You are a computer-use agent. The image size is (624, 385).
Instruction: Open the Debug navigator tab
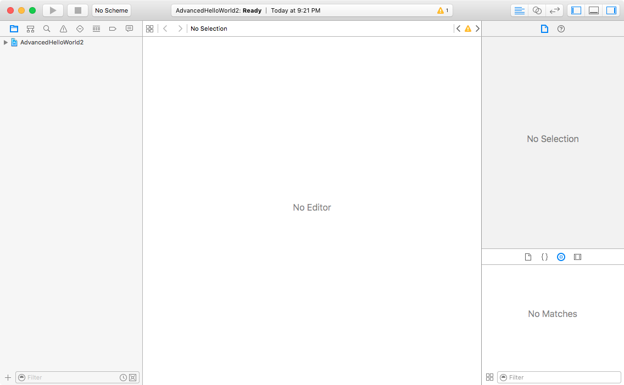pos(96,29)
